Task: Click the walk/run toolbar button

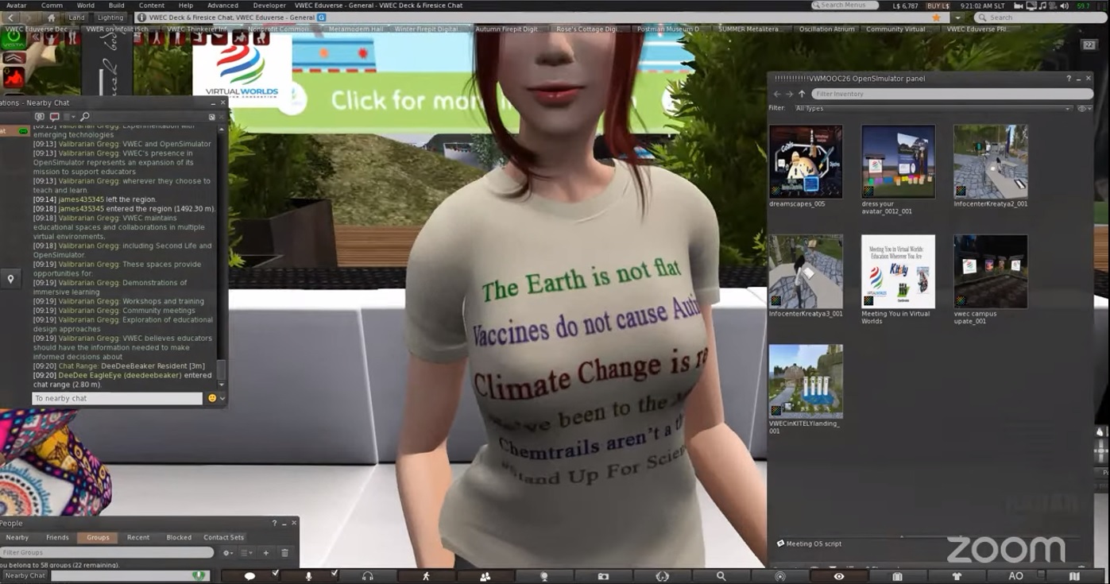Action: tap(426, 576)
